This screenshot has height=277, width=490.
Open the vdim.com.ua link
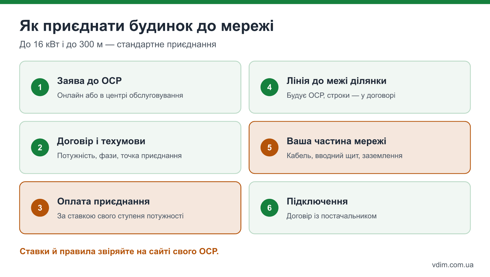point(453,265)
